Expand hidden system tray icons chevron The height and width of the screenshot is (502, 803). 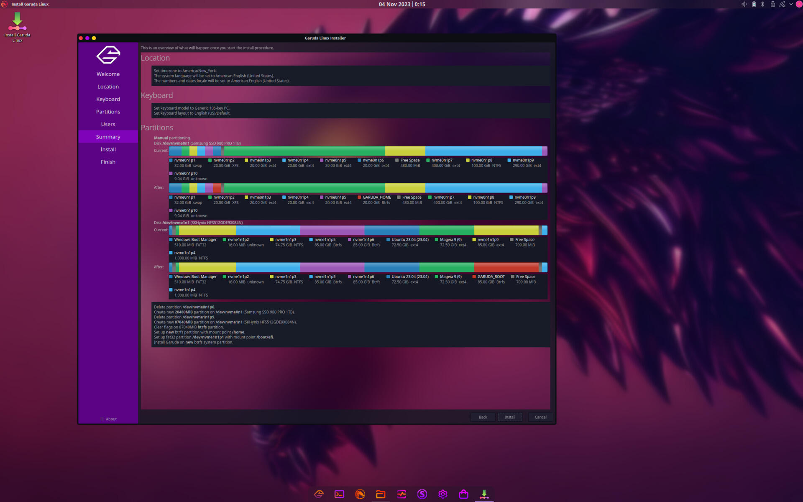click(791, 4)
